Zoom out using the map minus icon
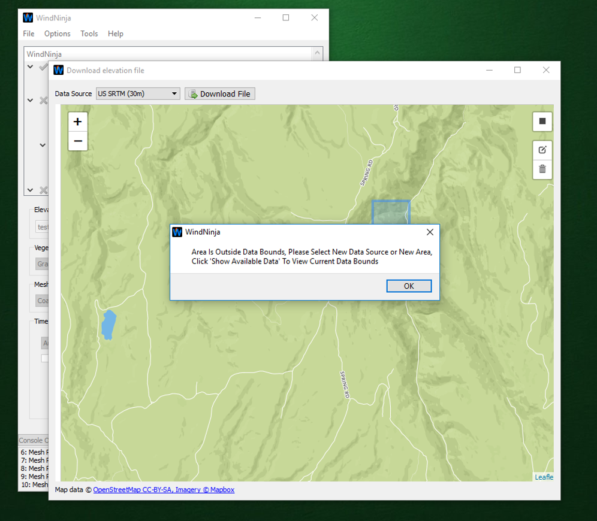Screen dimensions: 597x521 77,141
